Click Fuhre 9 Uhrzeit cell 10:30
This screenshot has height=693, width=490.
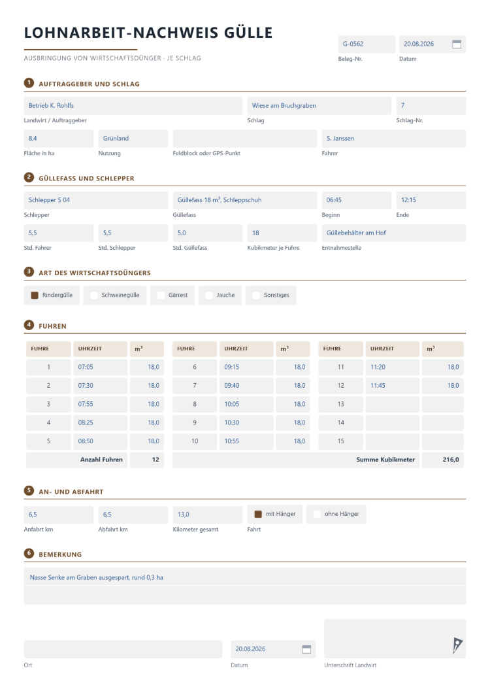246,423
